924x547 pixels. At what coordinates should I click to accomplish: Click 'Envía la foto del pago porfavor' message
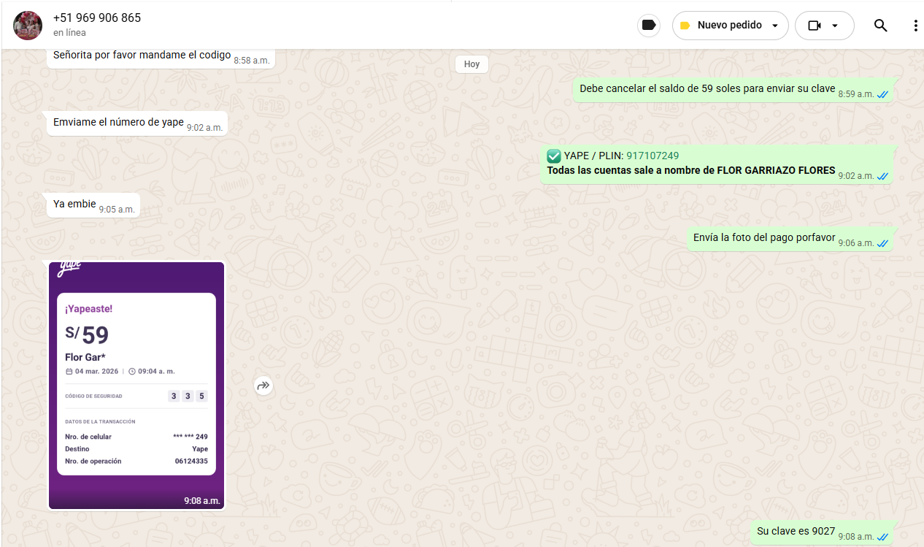tap(763, 237)
